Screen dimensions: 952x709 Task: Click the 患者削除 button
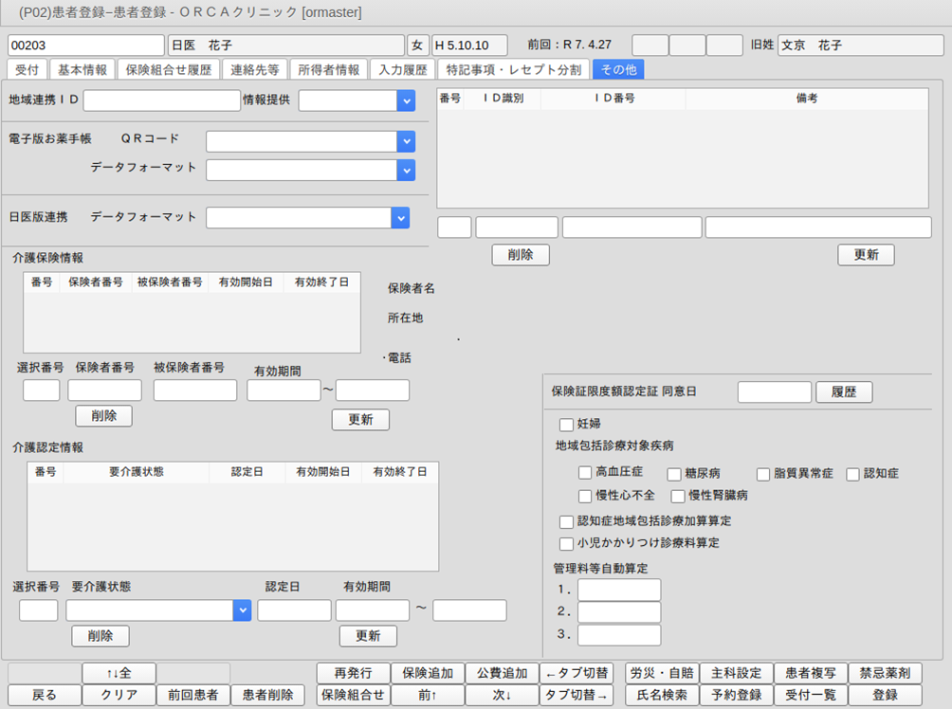click(x=267, y=695)
